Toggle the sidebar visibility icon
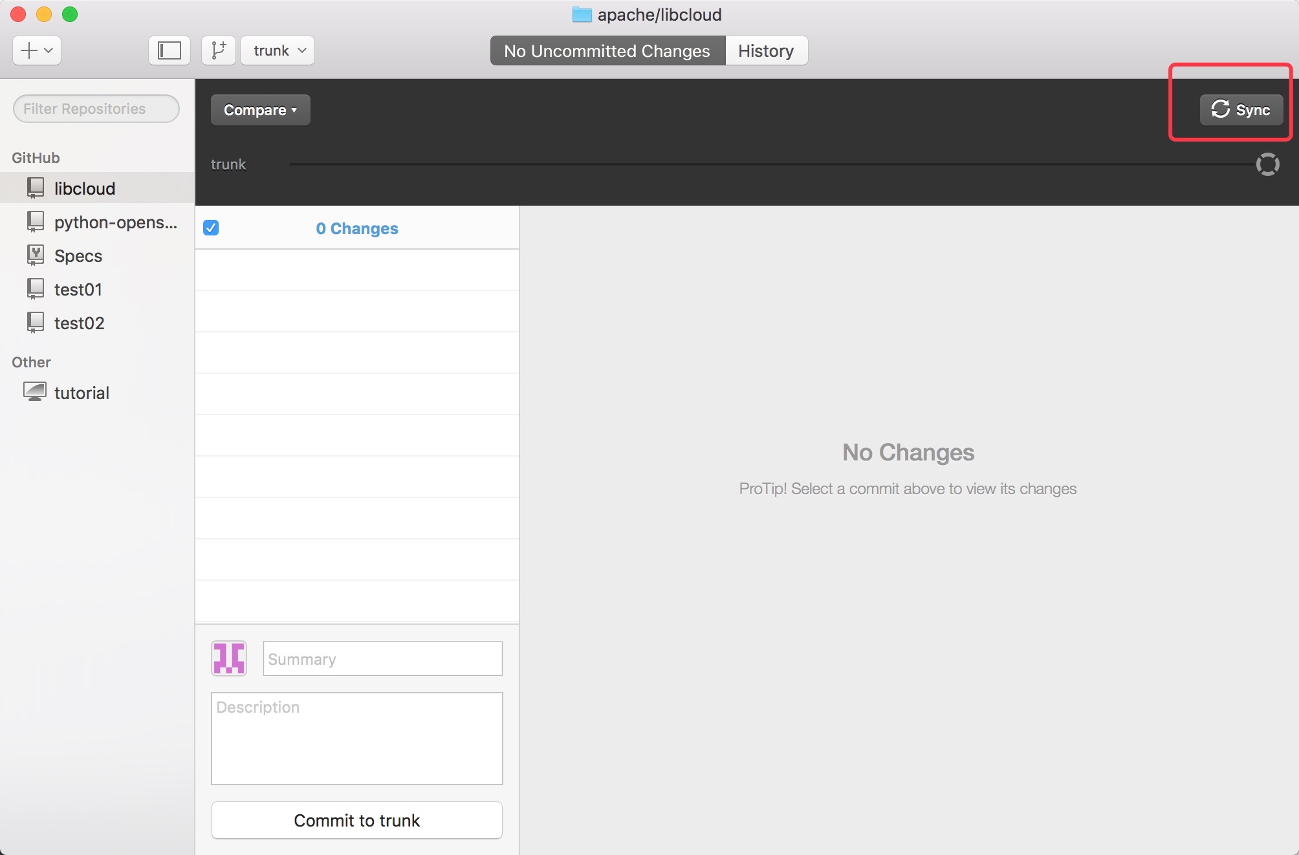This screenshot has height=855, width=1299. (169, 50)
